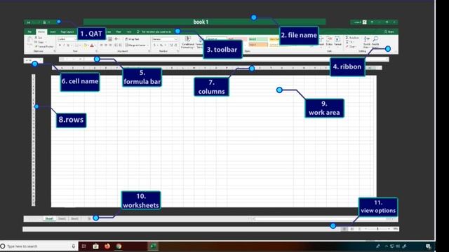Apply Underline formatting

(x=68, y=45)
